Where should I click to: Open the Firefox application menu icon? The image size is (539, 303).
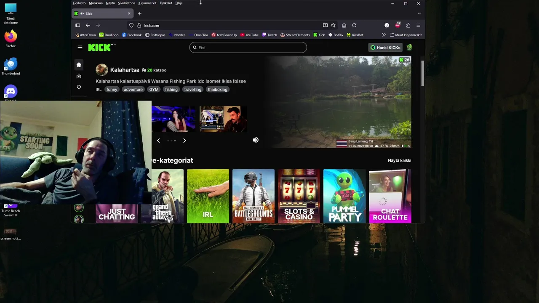(418, 25)
